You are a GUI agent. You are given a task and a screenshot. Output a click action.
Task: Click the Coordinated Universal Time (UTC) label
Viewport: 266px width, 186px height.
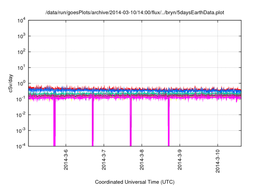(x=135, y=182)
